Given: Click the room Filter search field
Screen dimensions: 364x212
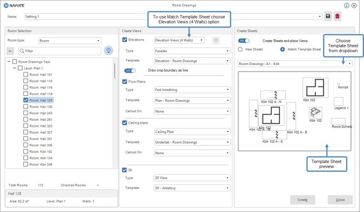Looking at the screenshot, I should 60,51.
